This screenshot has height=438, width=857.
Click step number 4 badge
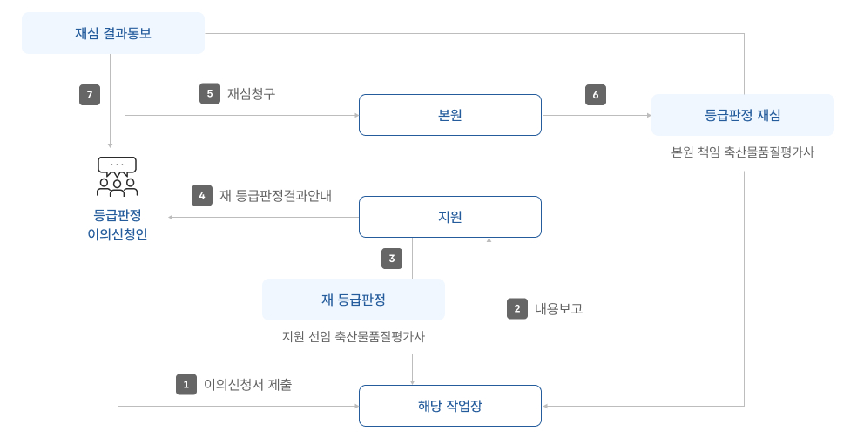coord(202,196)
